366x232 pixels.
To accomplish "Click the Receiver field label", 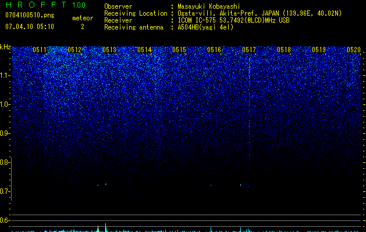I will pyautogui.click(x=118, y=20).
